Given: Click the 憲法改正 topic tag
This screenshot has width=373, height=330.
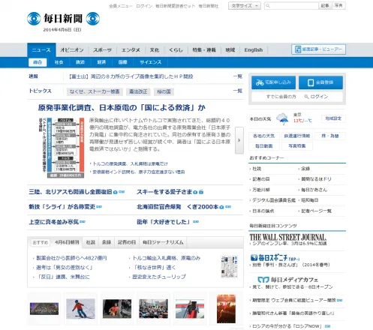Looking at the screenshot, I should [138, 91].
